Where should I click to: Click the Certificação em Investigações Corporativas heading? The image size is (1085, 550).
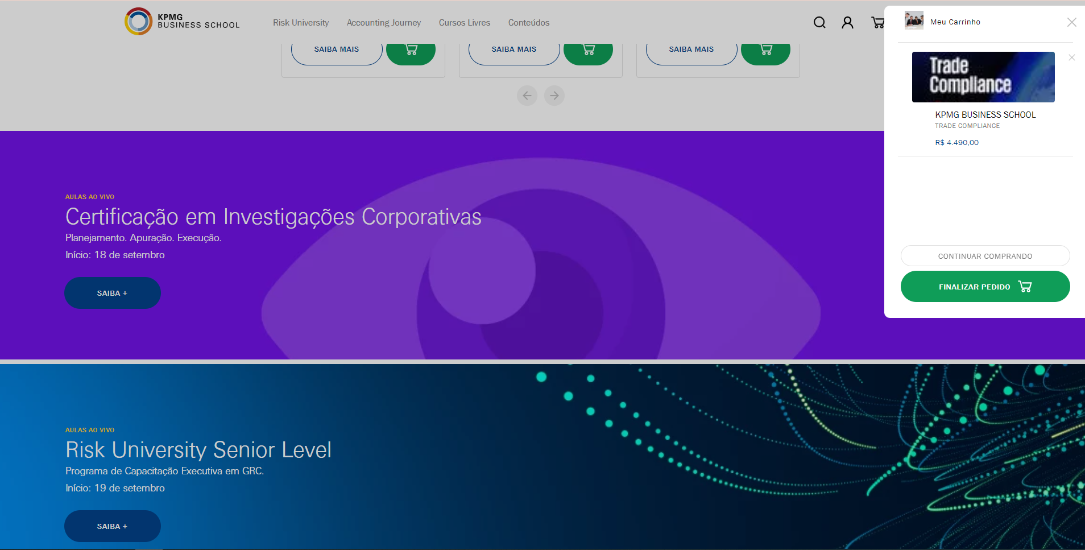(x=274, y=217)
